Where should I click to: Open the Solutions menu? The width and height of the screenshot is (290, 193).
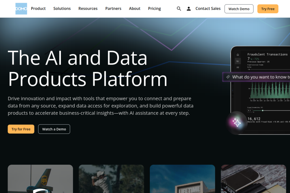tap(62, 8)
